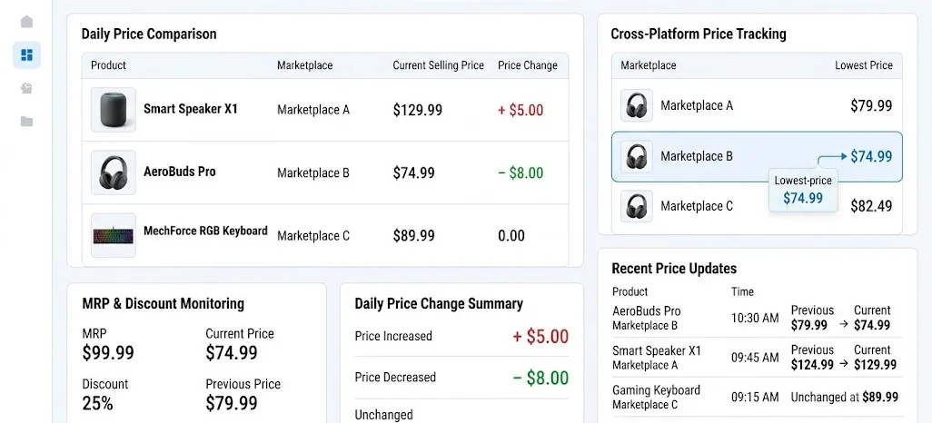Screen dimensions: 932x423
Task: Click the AeroBuds Pro headphone thumbnail
Action: pos(113,172)
